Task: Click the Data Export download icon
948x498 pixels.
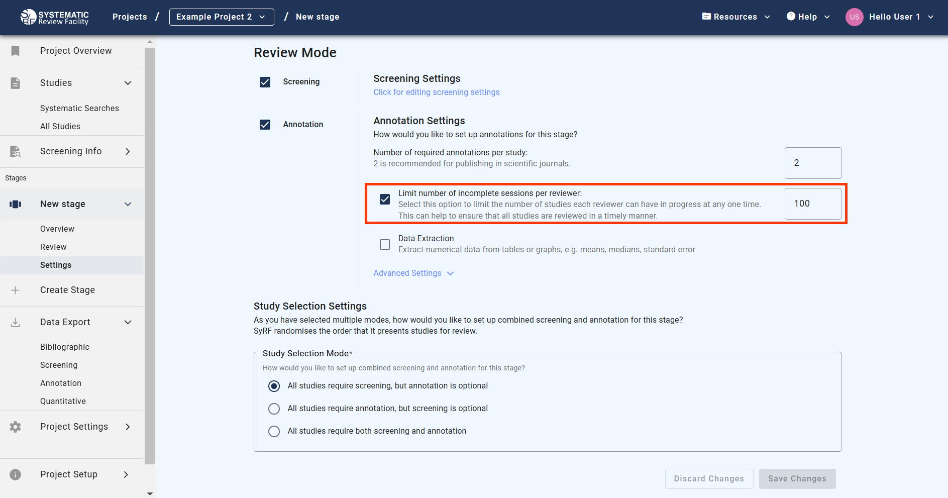Action: point(16,322)
